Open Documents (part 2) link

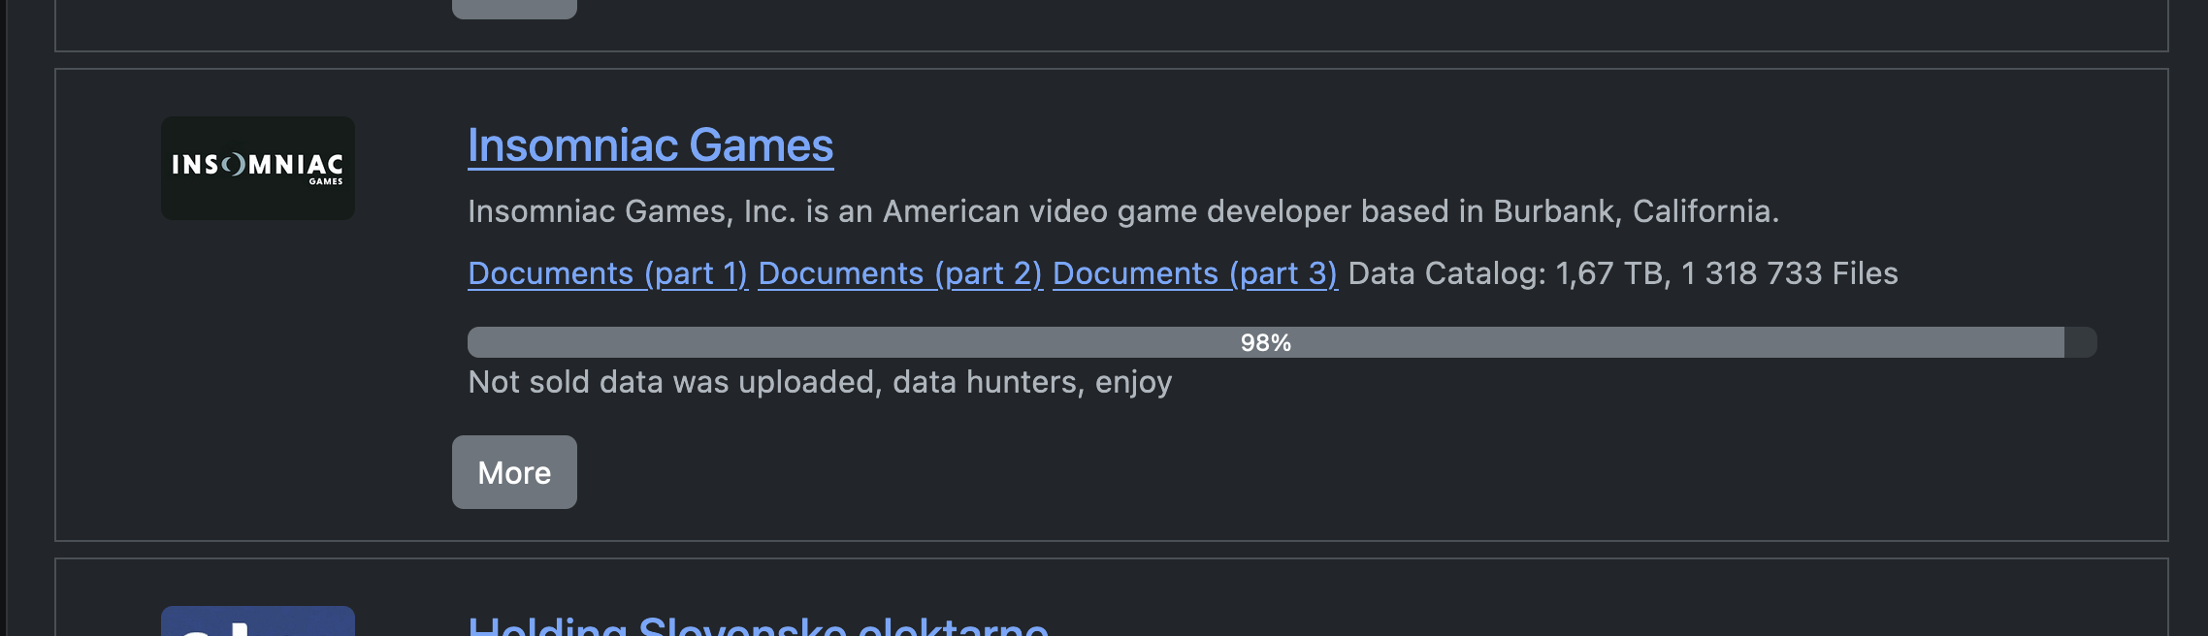coord(900,273)
